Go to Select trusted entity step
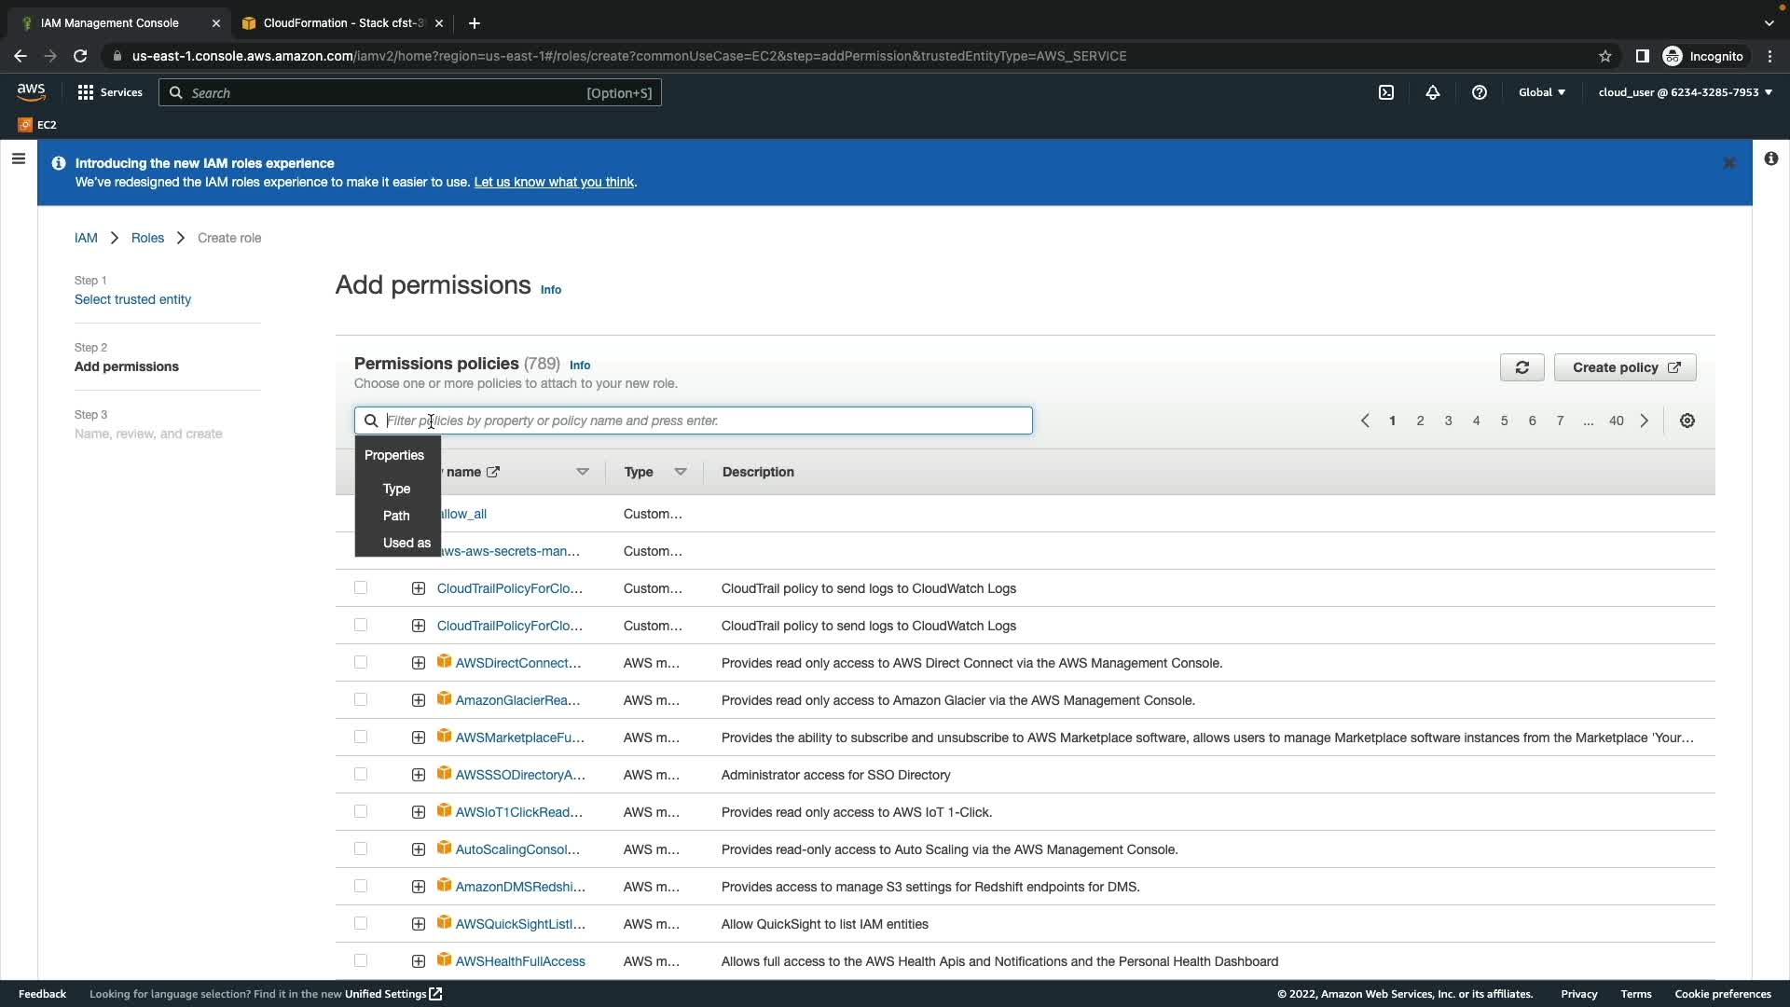 pos(132,299)
